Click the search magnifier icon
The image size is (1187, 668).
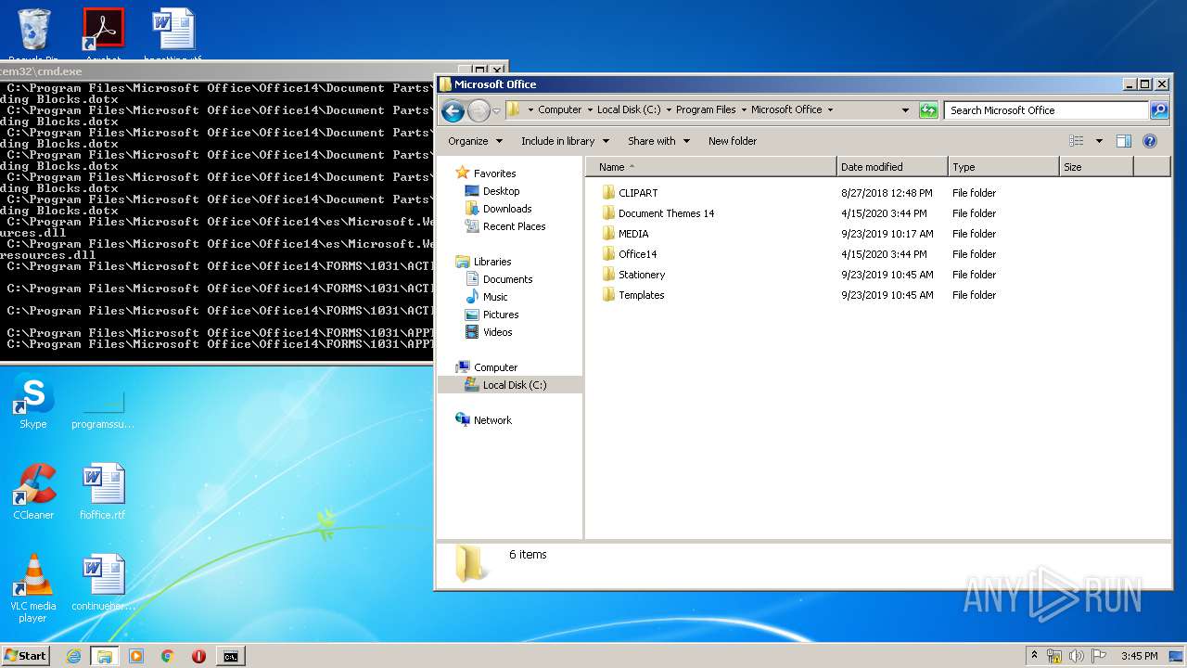pos(1159,110)
